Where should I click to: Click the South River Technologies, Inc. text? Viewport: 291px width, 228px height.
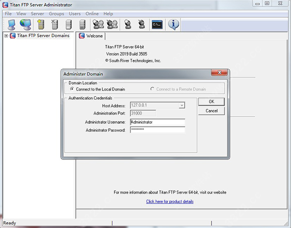(x=133, y=61)
